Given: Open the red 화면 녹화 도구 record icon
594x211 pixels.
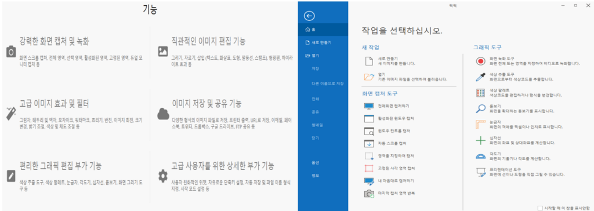Looking at the screenshot, I should [480, 61].
